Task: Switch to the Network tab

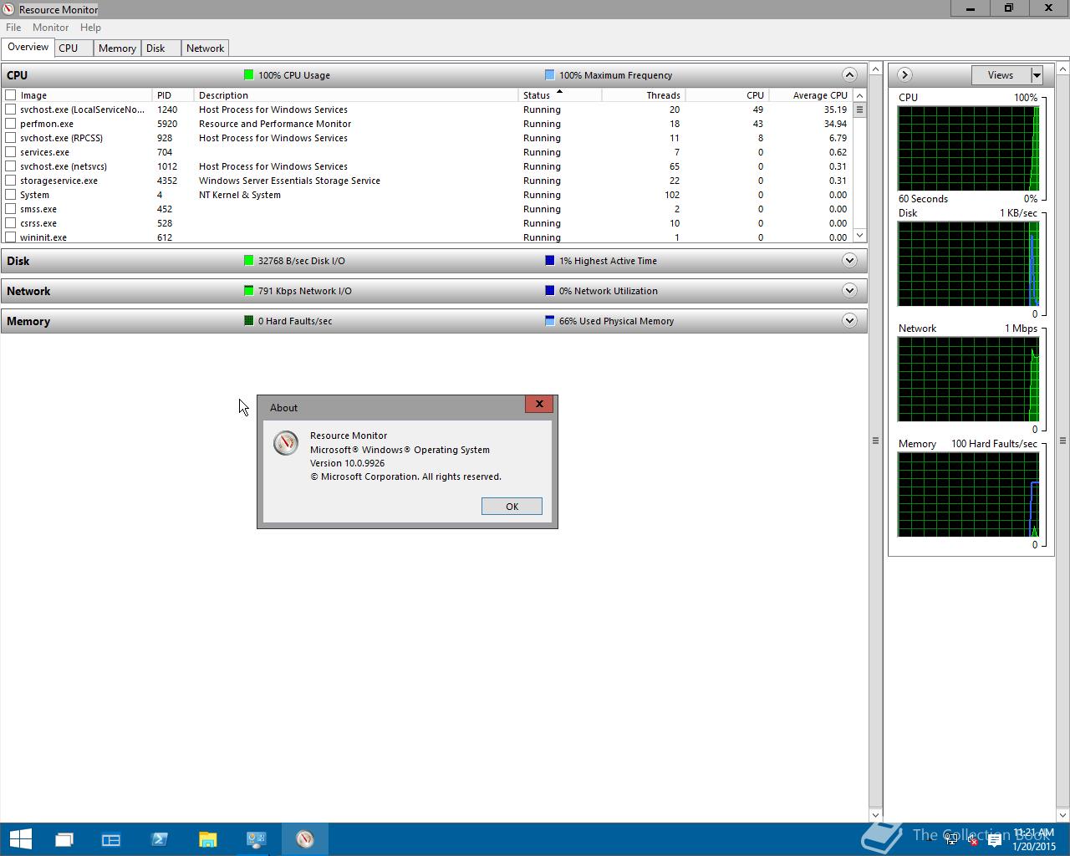Action: (205, 48)
